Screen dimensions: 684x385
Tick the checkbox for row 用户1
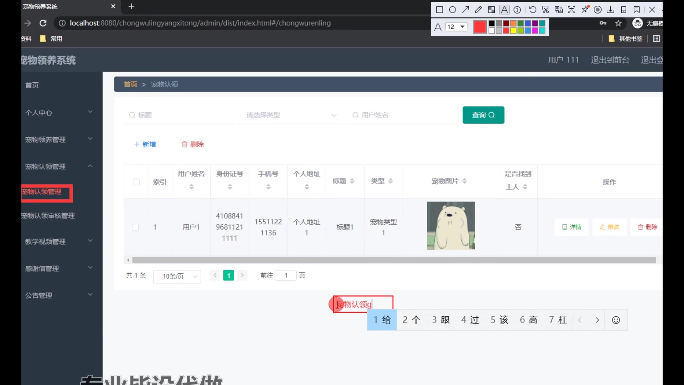click(135, 227)
